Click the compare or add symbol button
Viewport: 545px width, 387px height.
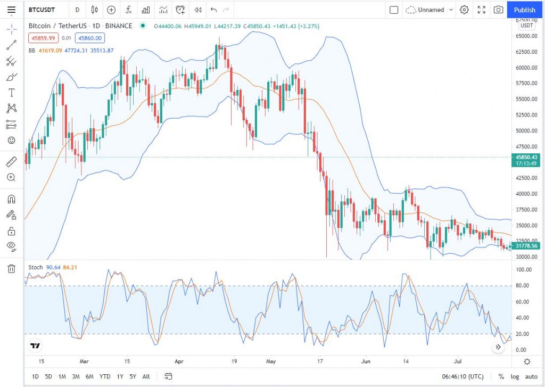coord(111,10)
